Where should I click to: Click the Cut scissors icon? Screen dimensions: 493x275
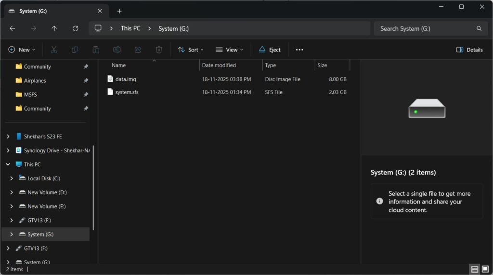tap(54, 50)
